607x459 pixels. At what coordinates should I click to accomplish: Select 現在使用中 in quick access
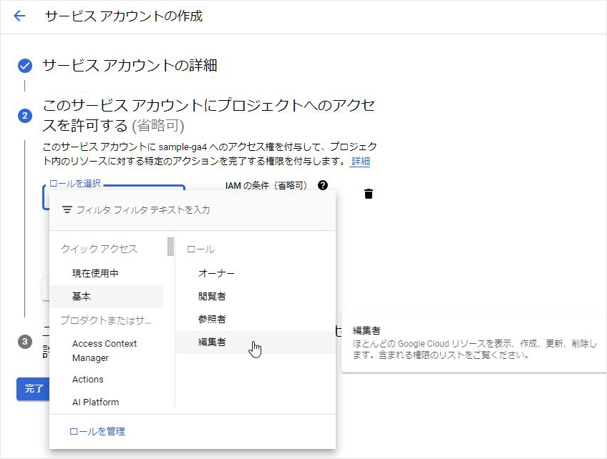tap(95, 273)
